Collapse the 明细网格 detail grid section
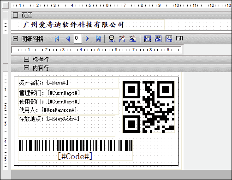The height and width of the screenshot is (180, 232). 15,38
